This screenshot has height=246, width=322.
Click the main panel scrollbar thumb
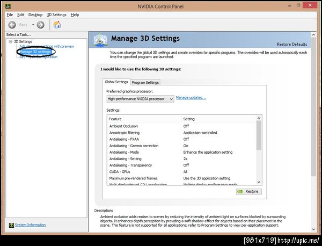coord(313,106)
